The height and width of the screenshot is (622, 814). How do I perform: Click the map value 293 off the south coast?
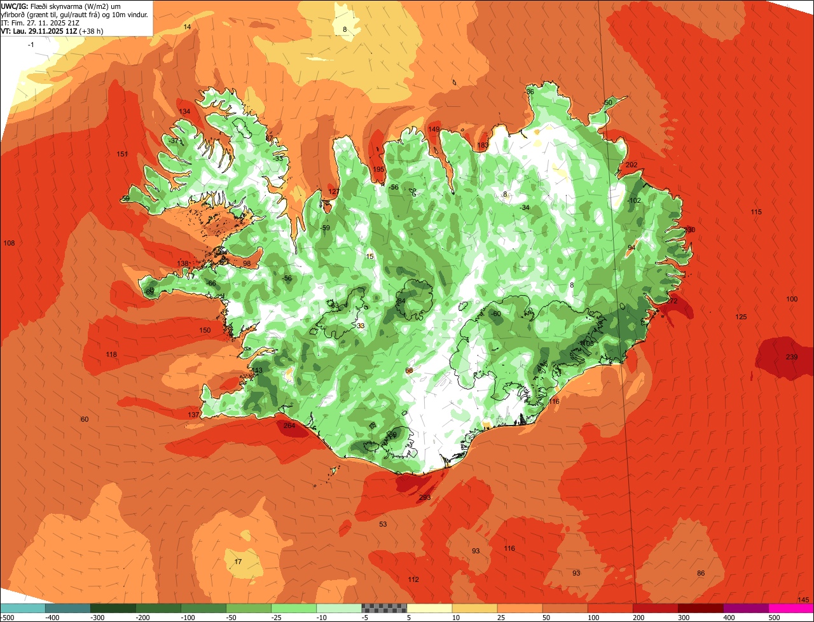[x=425, y=497]
